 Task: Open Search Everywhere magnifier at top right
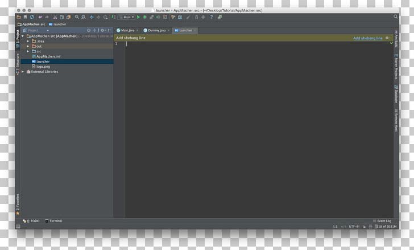pyautogui.click(x=395, y=17)
